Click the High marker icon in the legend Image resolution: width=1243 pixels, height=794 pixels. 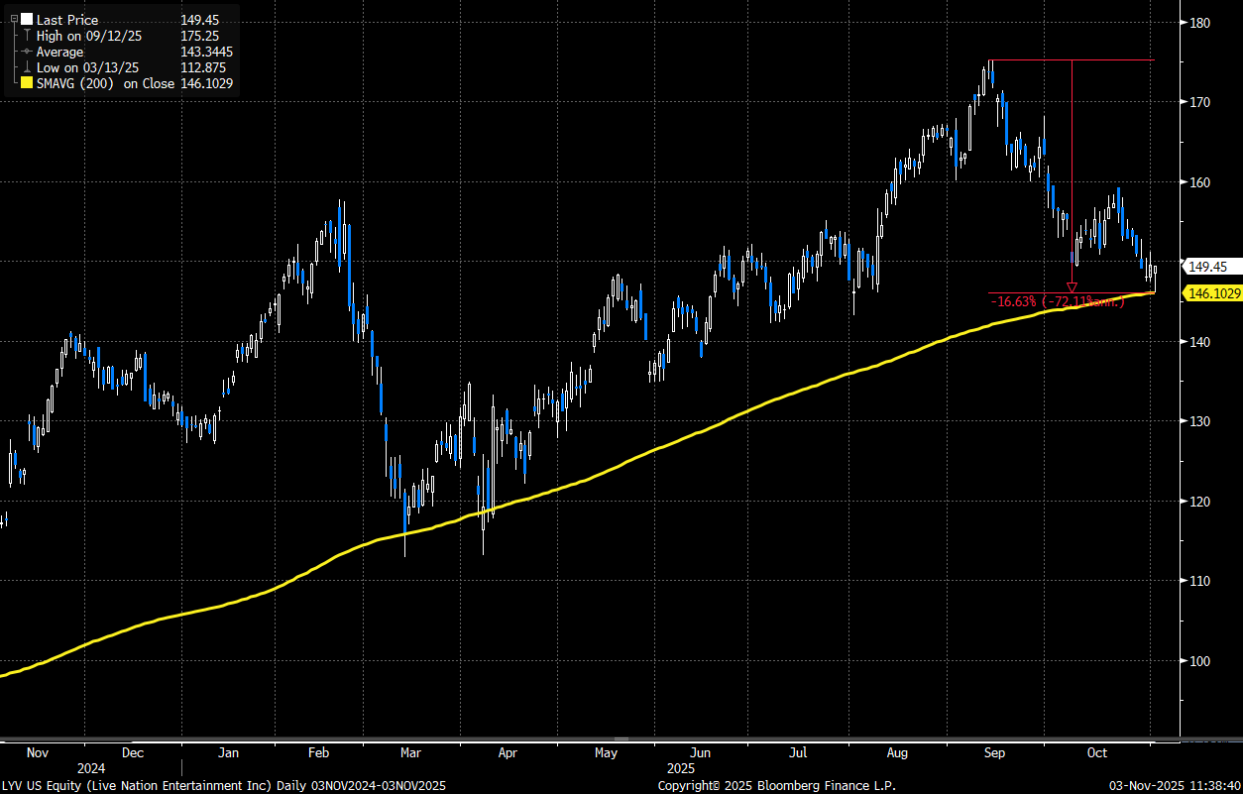pos(26,36)
